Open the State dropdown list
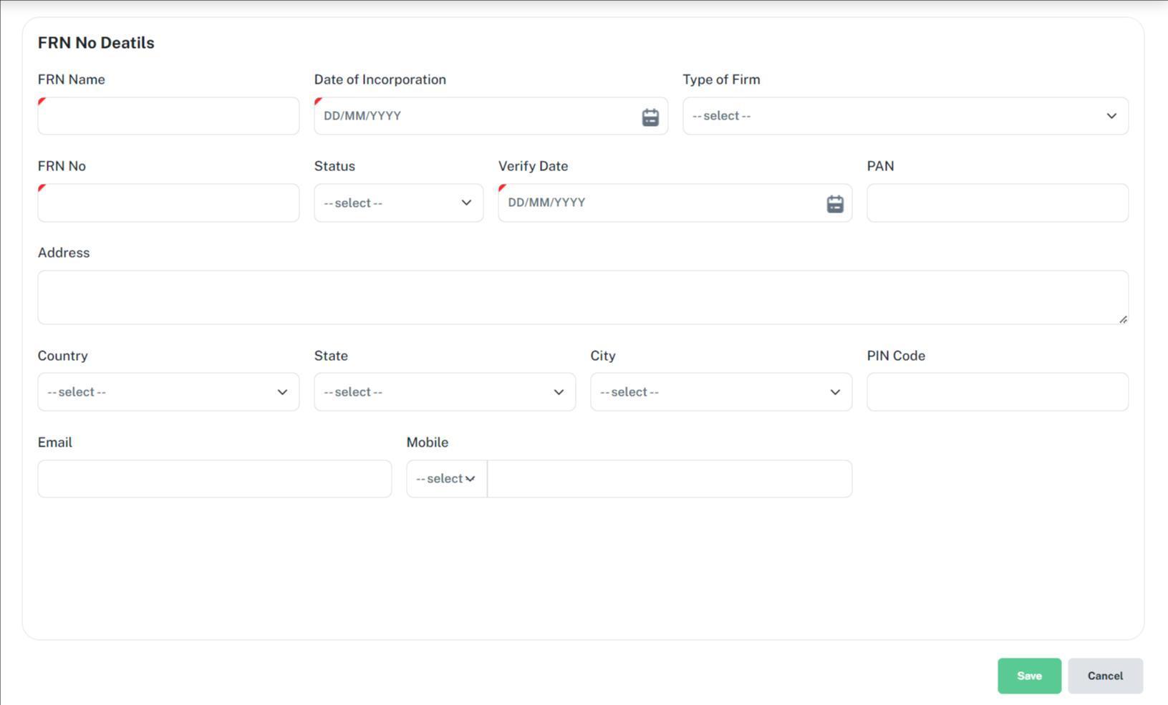 pos(445,392)
